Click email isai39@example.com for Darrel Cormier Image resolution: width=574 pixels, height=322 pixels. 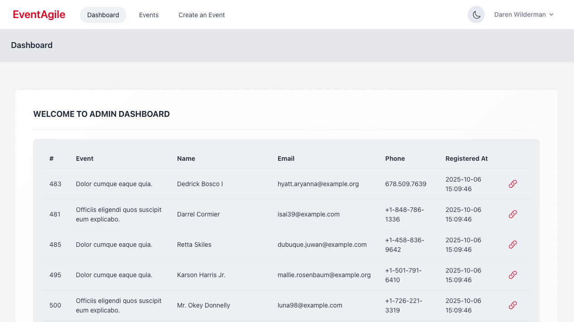coord(309,214)
